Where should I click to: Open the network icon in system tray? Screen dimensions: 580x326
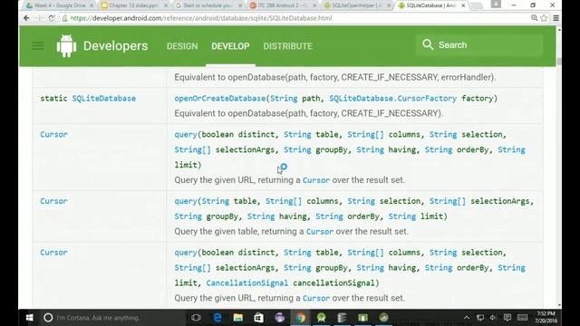[x=480, y=318]
